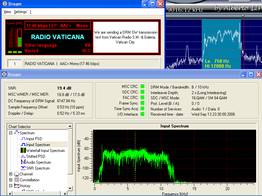Click the I/O Interface status indicator
This screenshot has height=196, width=262.
coord(142,114)
